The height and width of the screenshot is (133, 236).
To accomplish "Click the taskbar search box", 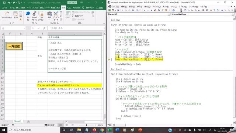I will point(34,130).
